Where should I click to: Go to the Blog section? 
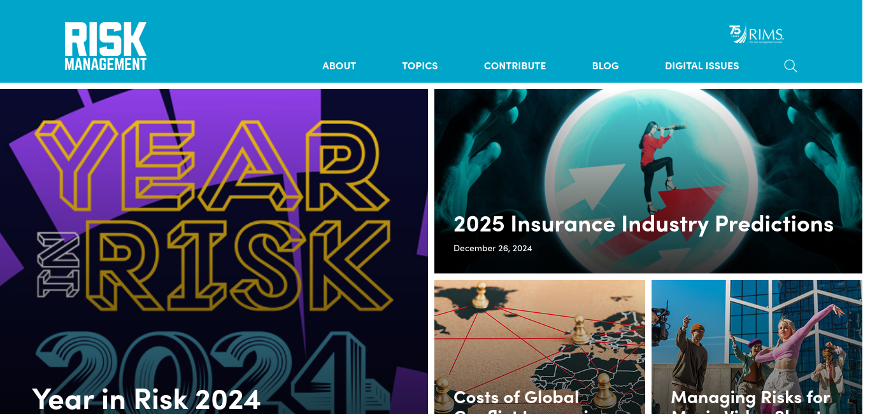(605, 66)
